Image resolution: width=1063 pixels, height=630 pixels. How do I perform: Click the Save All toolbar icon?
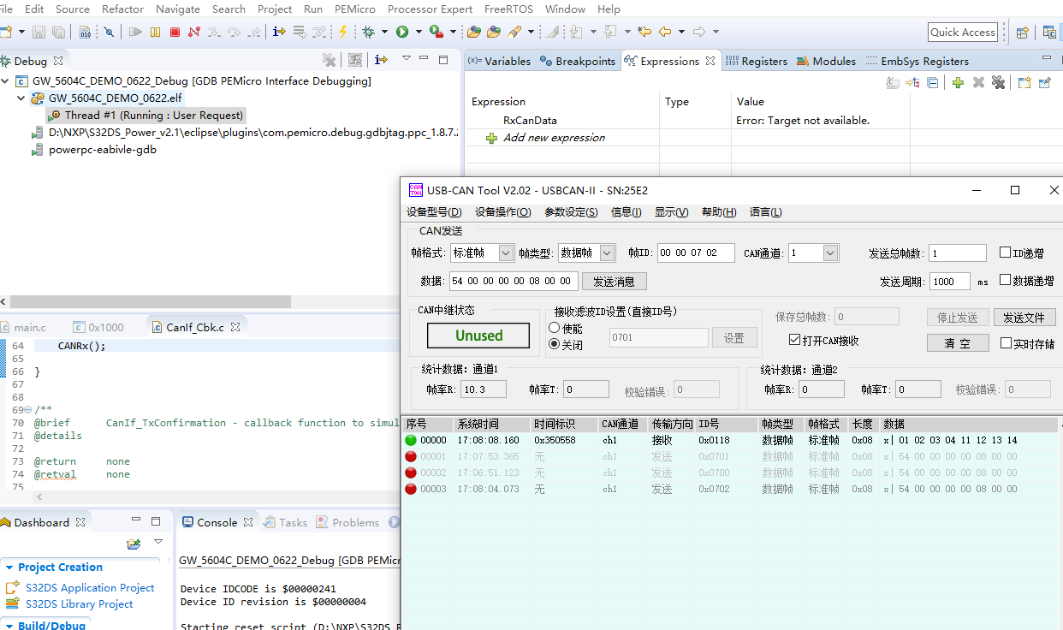tap(58, 32)
